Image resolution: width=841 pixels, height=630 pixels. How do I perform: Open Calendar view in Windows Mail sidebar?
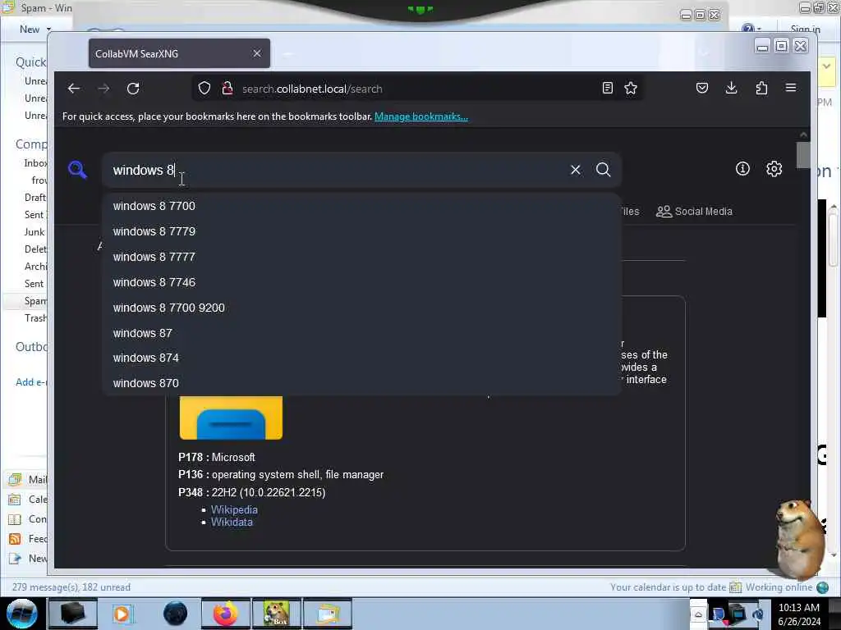[x=27, y=500]
